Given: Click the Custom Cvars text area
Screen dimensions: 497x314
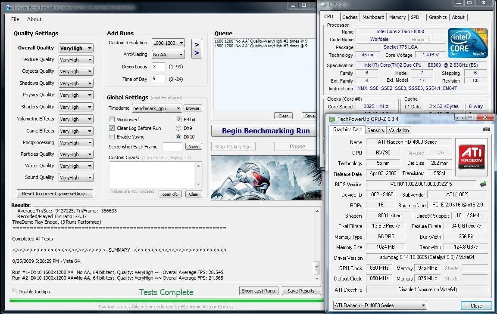Looking at the screenshot, I should point(152,175).
